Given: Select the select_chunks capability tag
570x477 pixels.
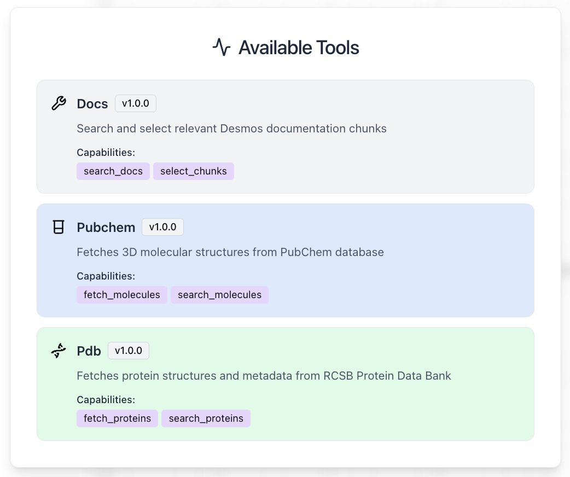Looking at the screenshot, I should click(194, 171).
